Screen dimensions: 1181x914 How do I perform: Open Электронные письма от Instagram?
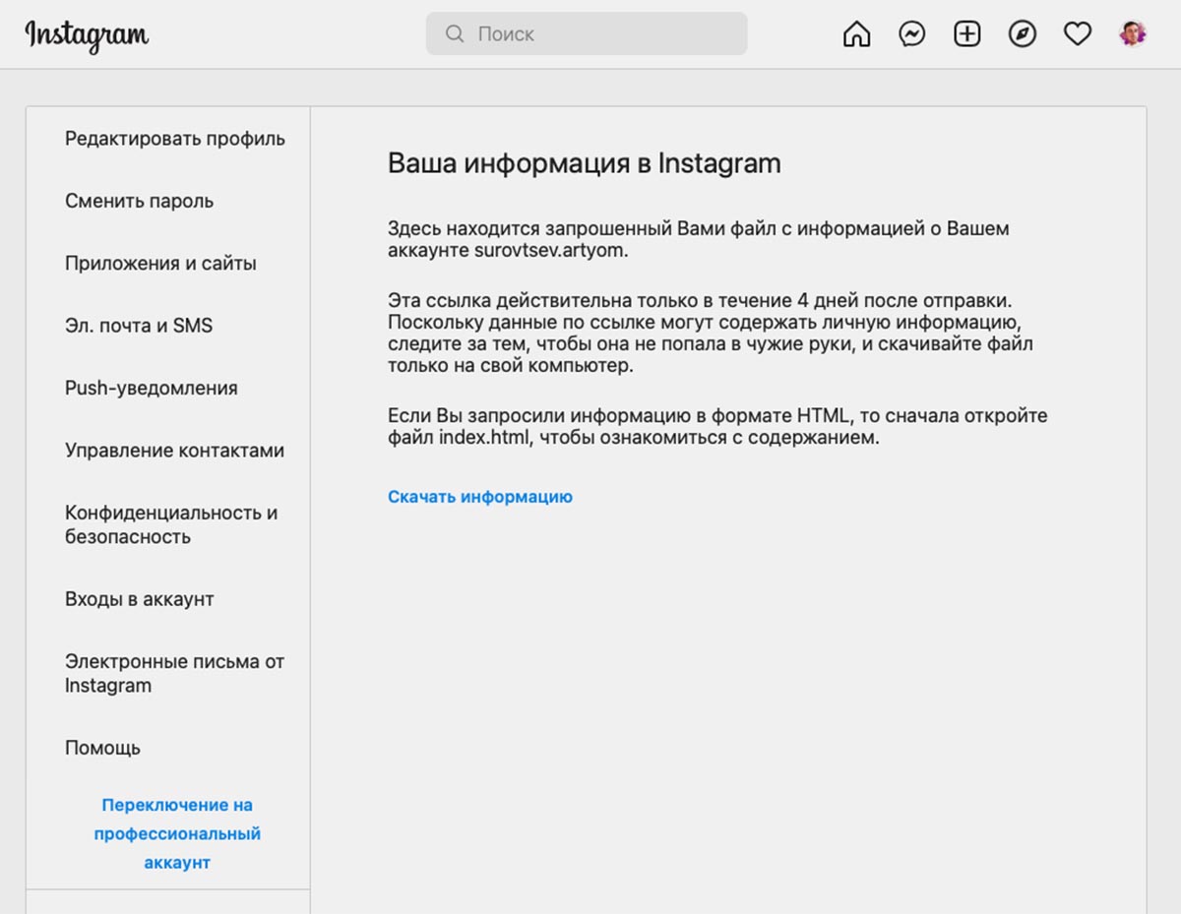point(174,673)
